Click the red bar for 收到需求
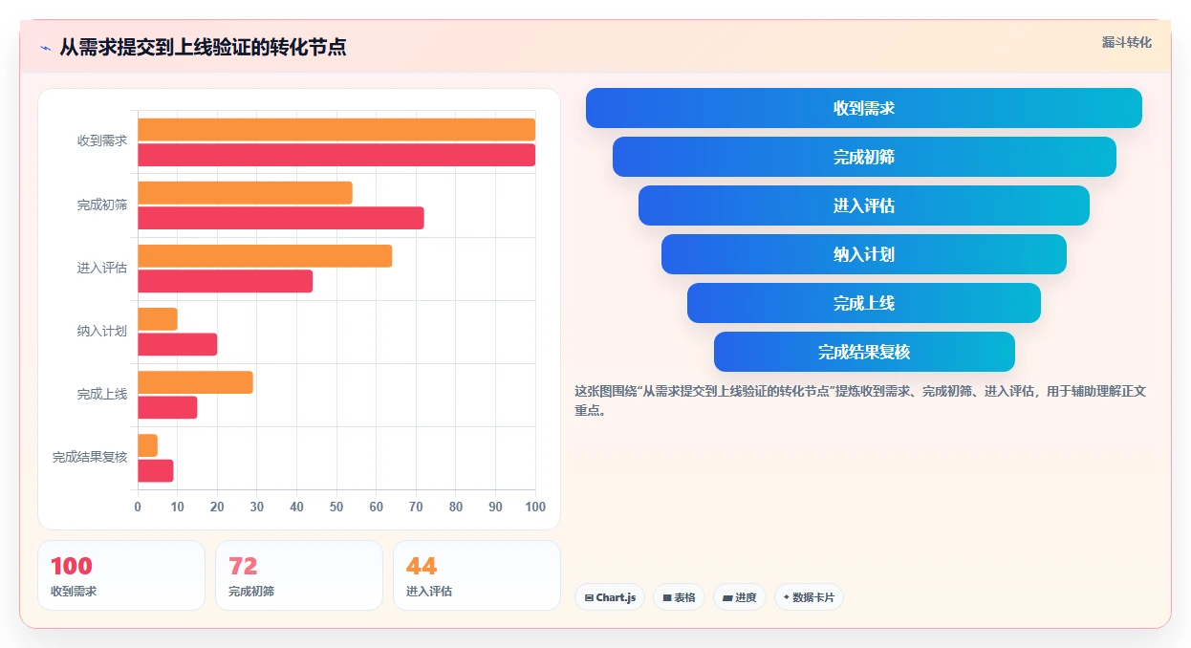 coord(336,155)
